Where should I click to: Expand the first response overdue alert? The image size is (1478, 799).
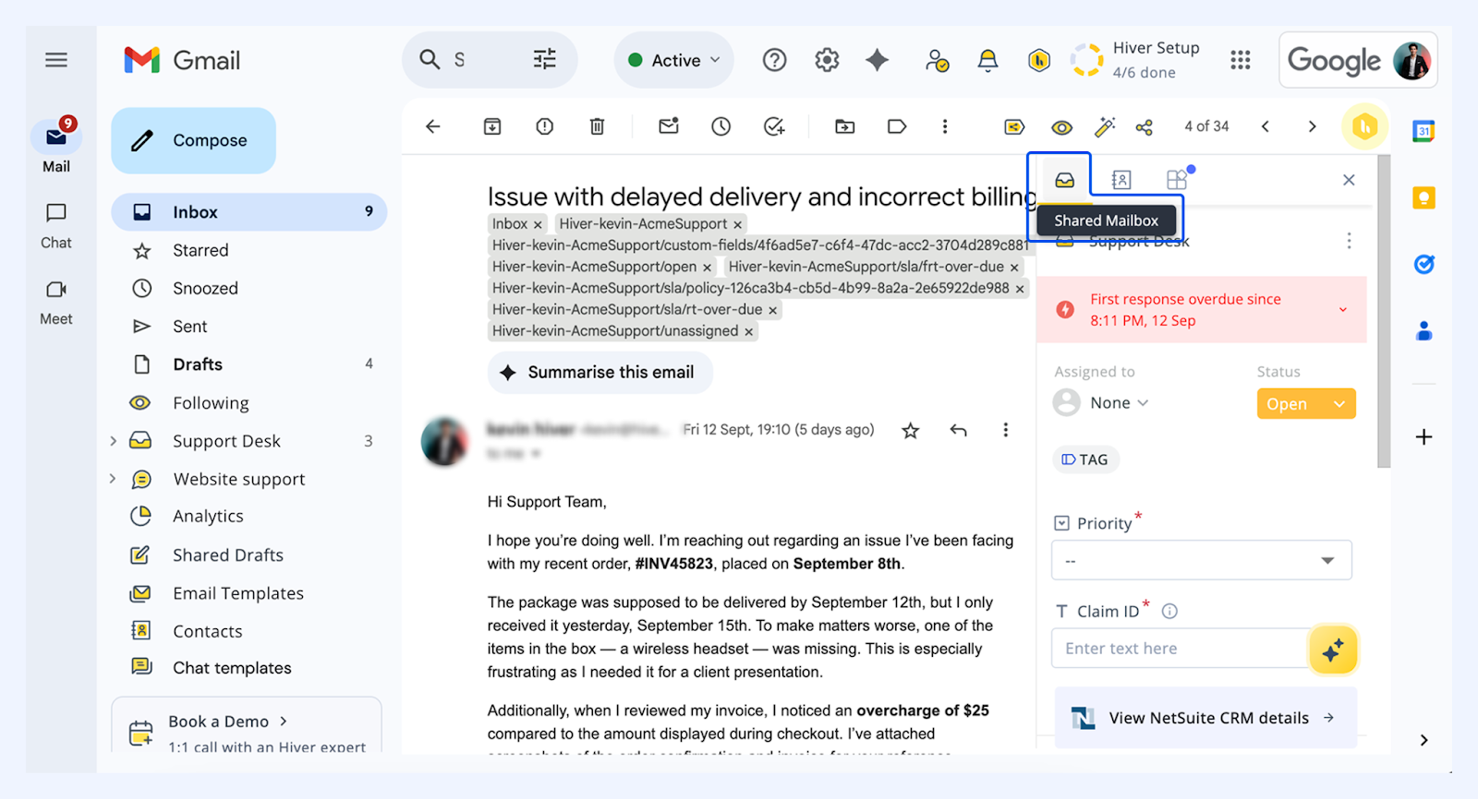[x=1343, y=310]
